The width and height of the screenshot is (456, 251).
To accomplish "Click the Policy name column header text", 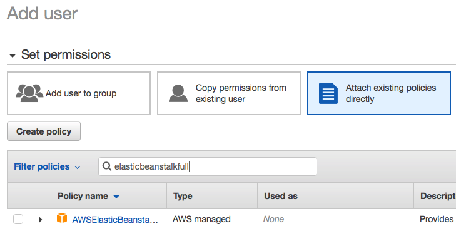I will (x=83, y=196).
